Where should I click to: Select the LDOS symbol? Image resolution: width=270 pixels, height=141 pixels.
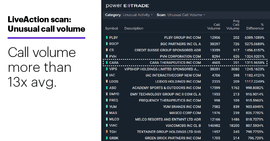(114, 81)
